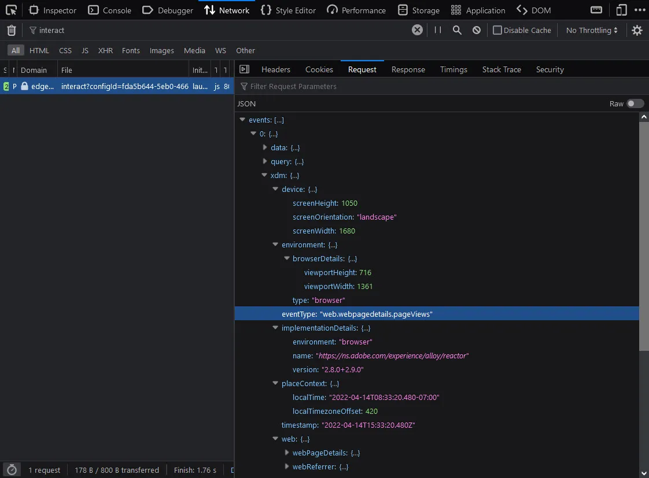
Task: Switch to the Response tab
Action: pyautogui.click(x=408, y=69)
